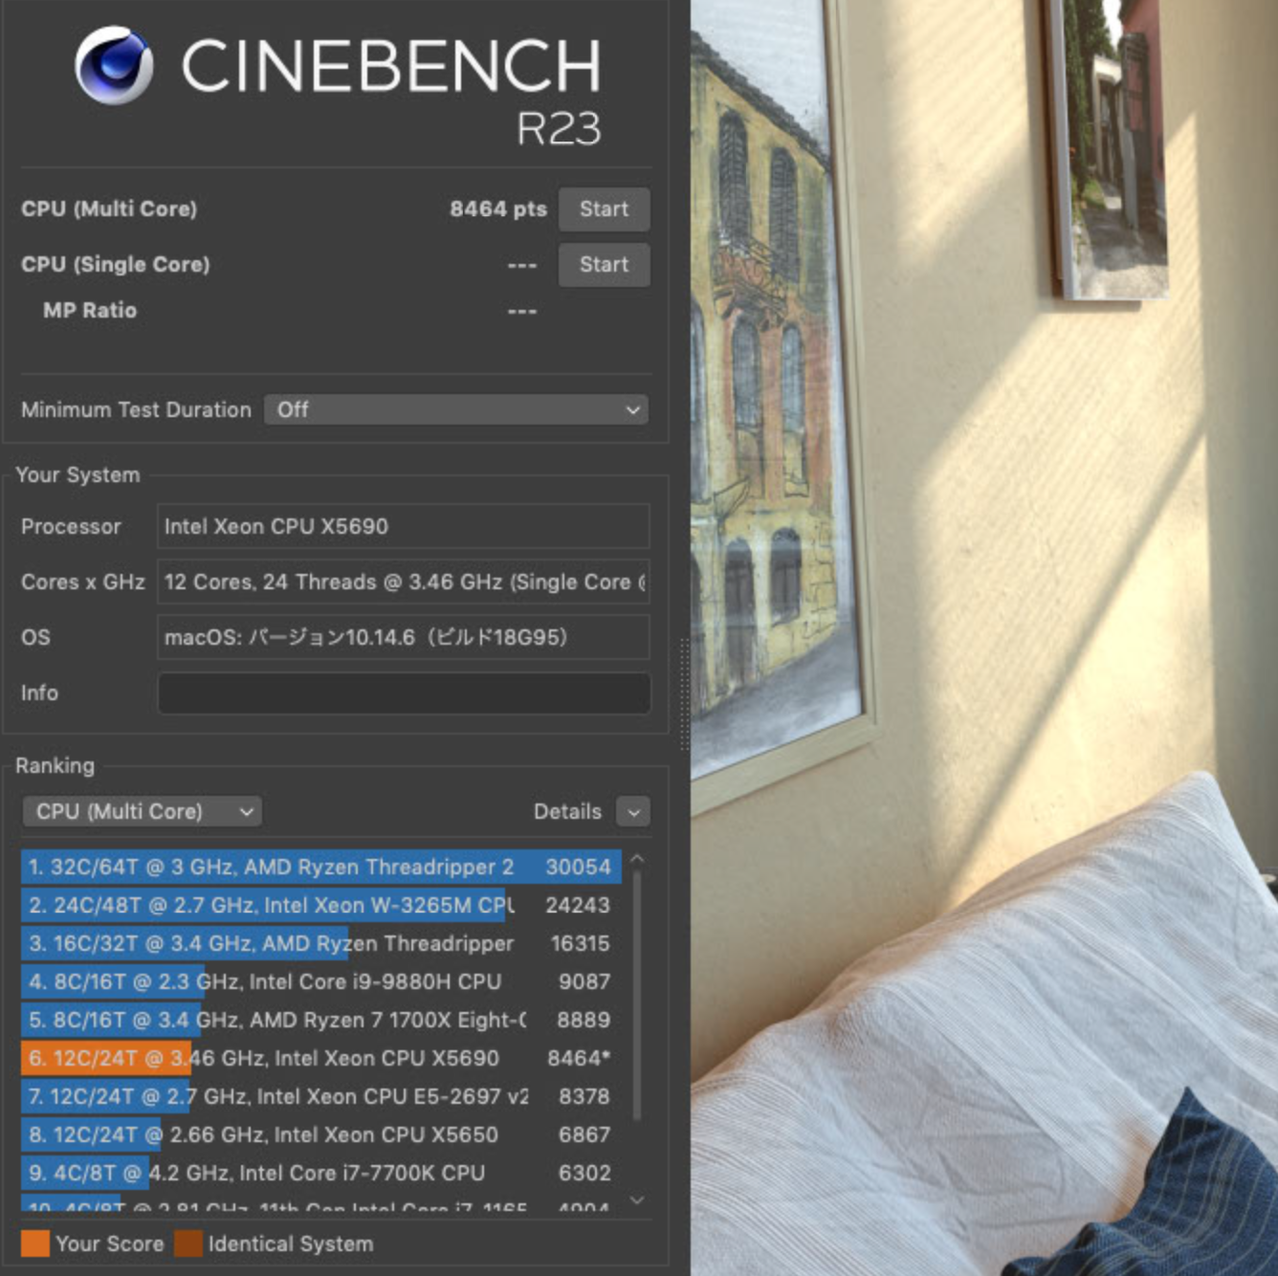Select the Intel Xeon X5650 ranking row
This screenshot has width=1278, height=1276.
[x=320, y=1134]
